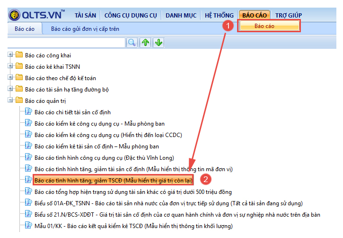The height and width of the screenshot is (238, 343).
Task: Select Báo cáo công khai tree label
Action: tap(48, 55)
